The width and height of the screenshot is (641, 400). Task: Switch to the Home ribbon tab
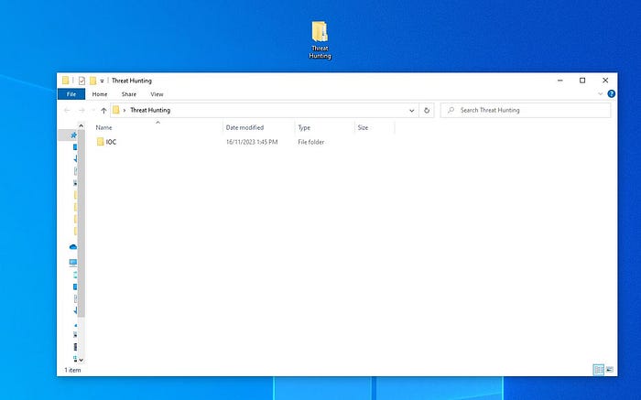pyautogui.click(x=100, y=94)
